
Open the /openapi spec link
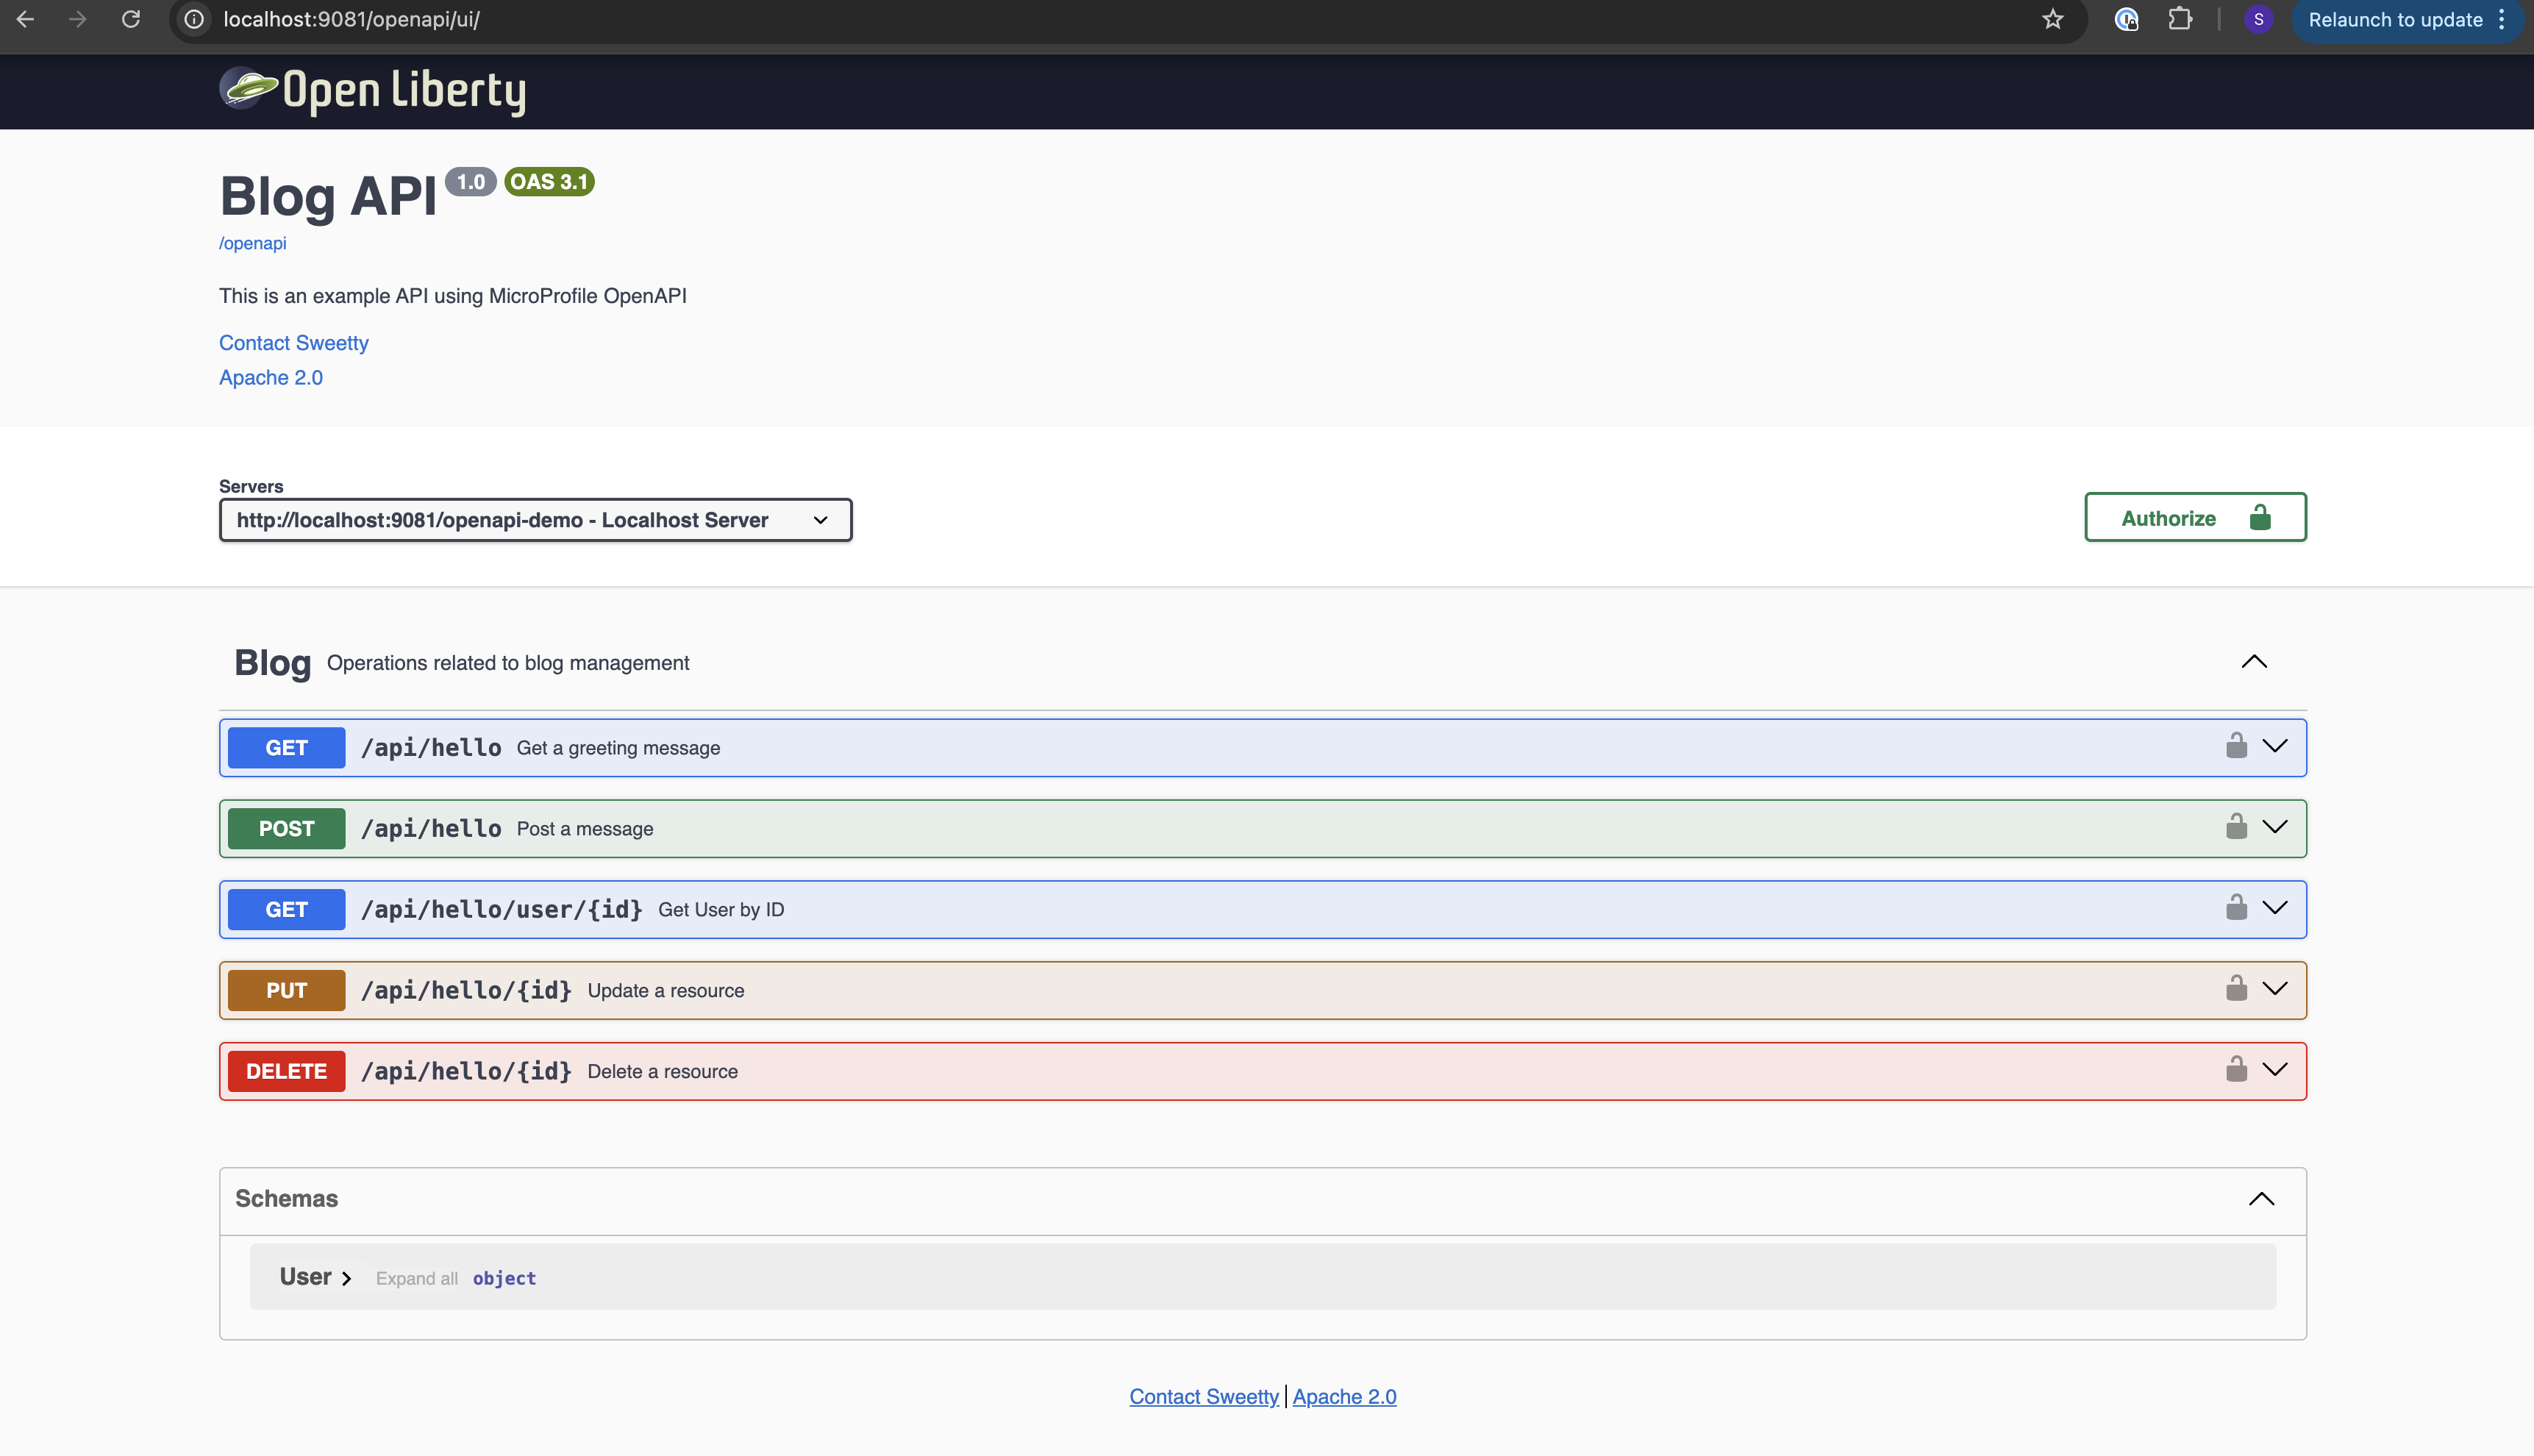[x=252, y=243]
